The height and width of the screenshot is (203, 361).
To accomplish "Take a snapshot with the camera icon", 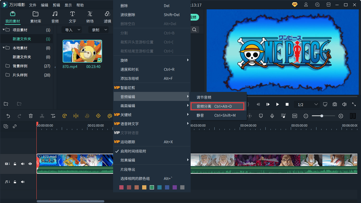I will pyautogui.click(x=335, y=104).
